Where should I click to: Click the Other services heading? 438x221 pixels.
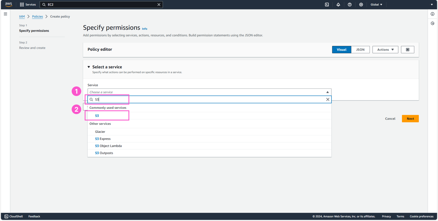coord(100,124)
